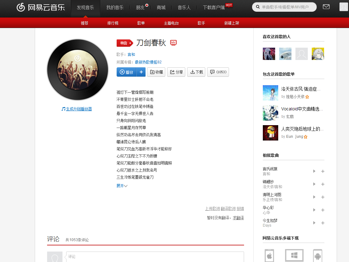Select 歌单 in the red subnav
The width and height of the screenshot is (349, 262).
click(141, 23)
